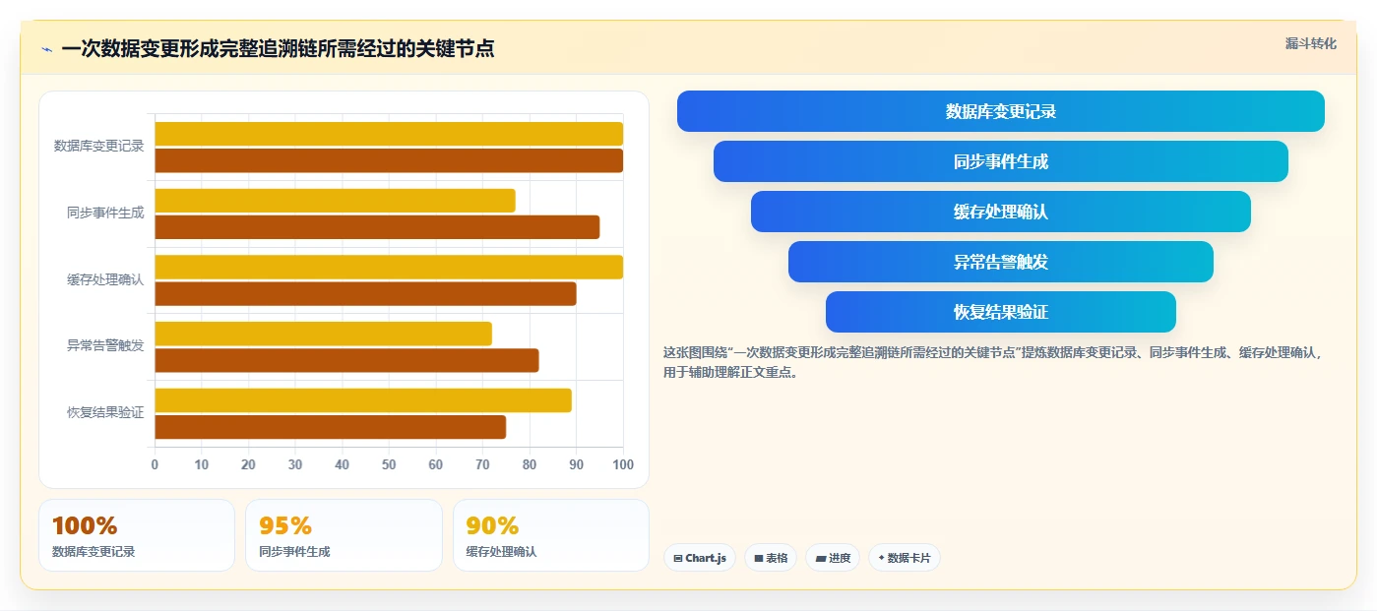Click the yellow bar for 恢复结果验证

click(363, 400)
